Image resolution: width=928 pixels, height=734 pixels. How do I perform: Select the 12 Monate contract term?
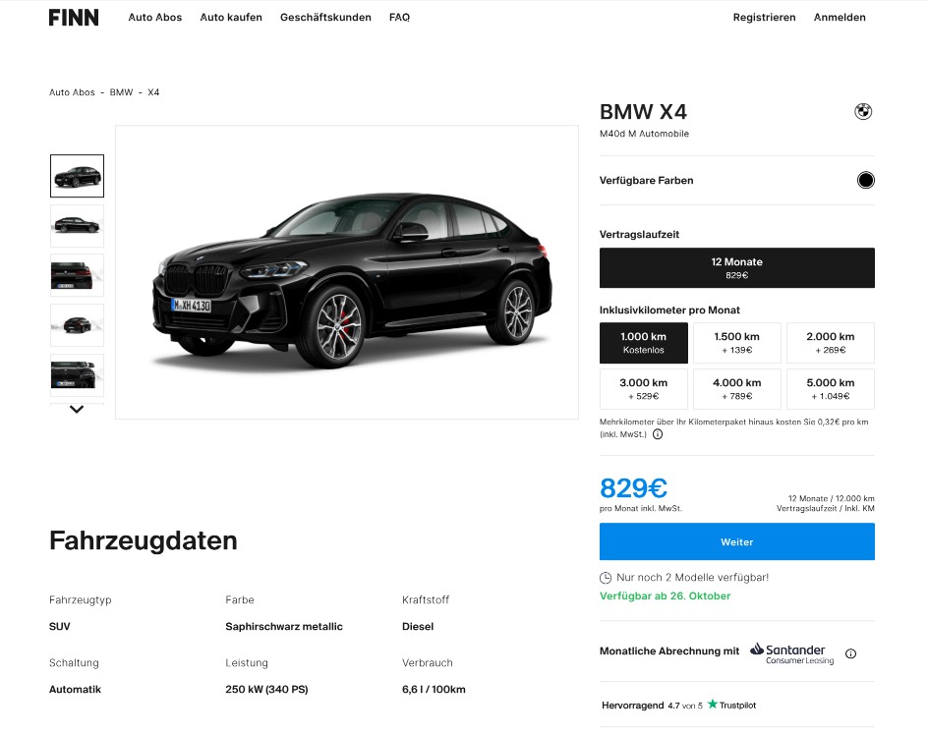pyautogui.click(x=737, y=268)
